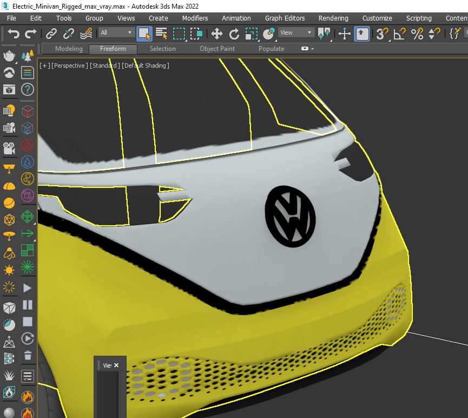
Task: Click the yellow bubbles circle icon
Action: point(28,179)
